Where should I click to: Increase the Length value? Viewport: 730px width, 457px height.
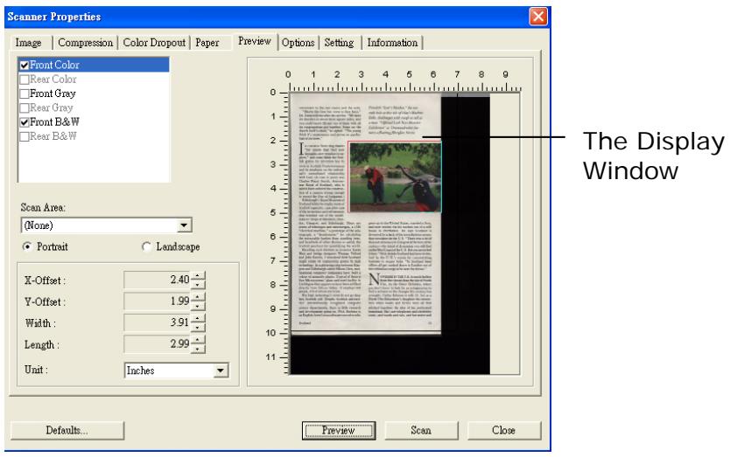pos(199,340)
